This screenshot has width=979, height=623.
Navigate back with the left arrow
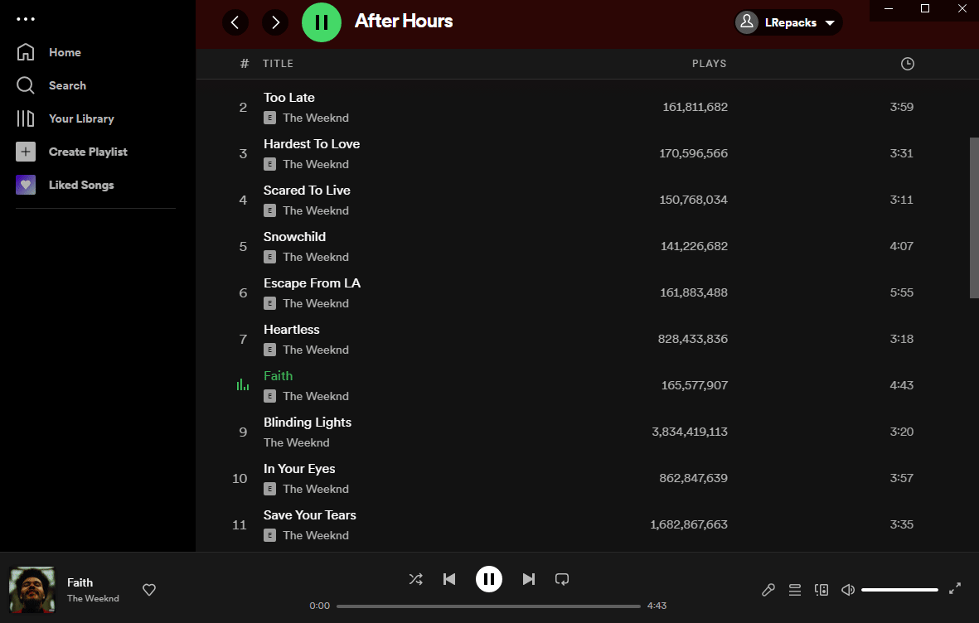coord(235,22)
